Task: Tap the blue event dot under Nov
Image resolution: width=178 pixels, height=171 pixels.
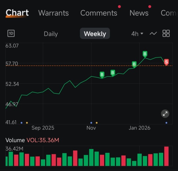Action: pos(91,123)
